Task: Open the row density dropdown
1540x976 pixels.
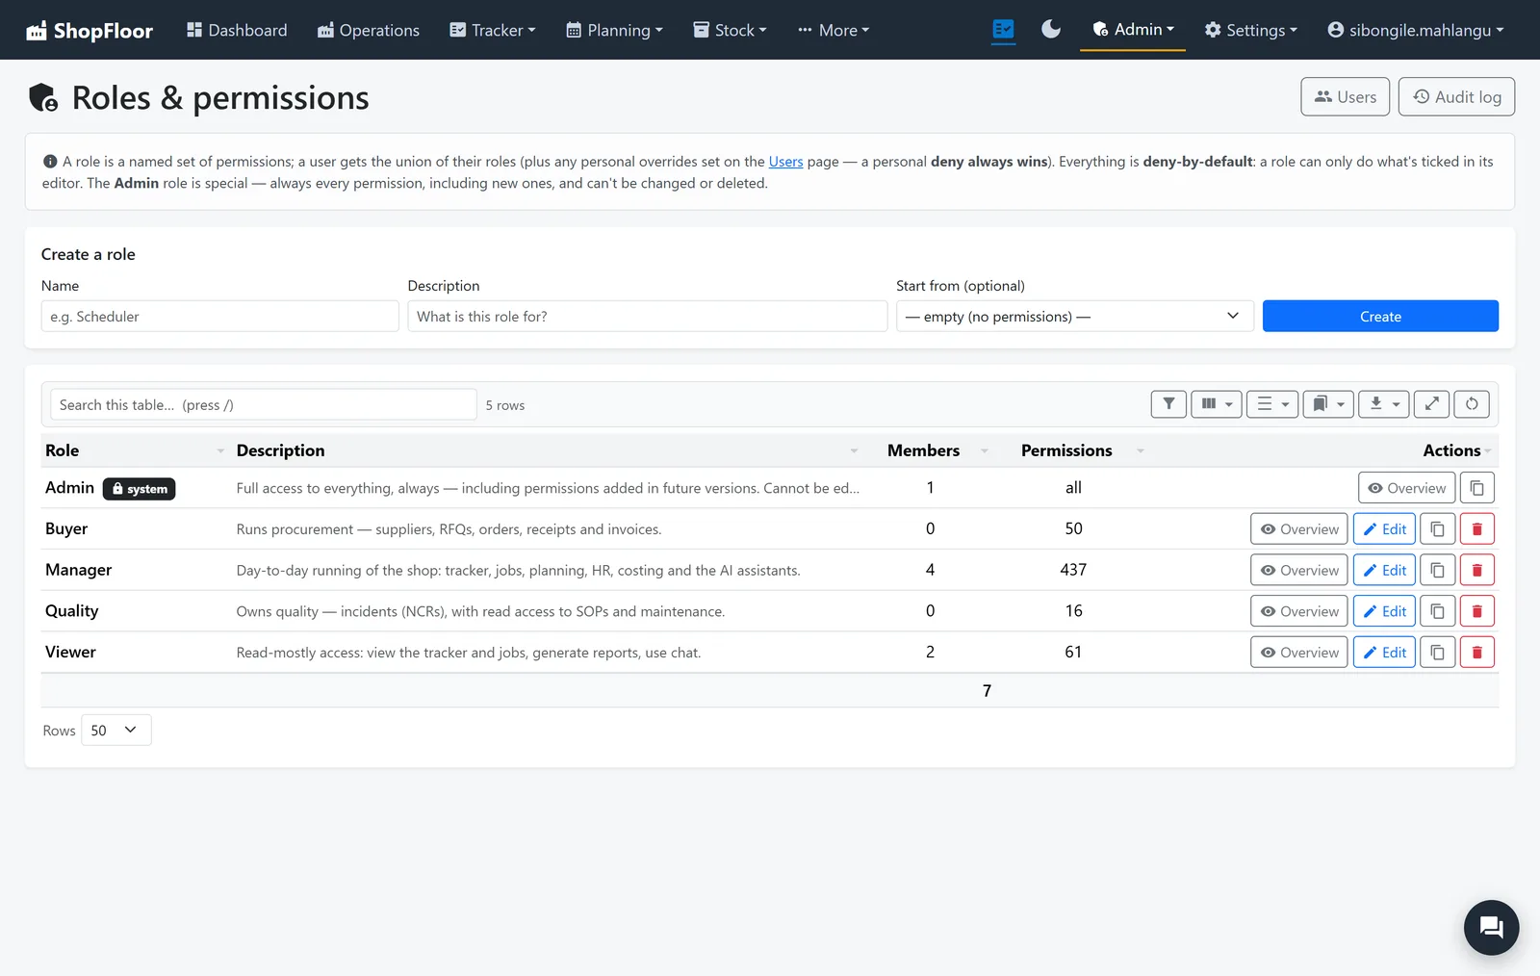Action: coord(1271,404)
